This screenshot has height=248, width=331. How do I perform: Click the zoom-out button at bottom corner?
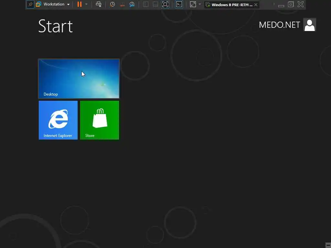tap(328, 245)
